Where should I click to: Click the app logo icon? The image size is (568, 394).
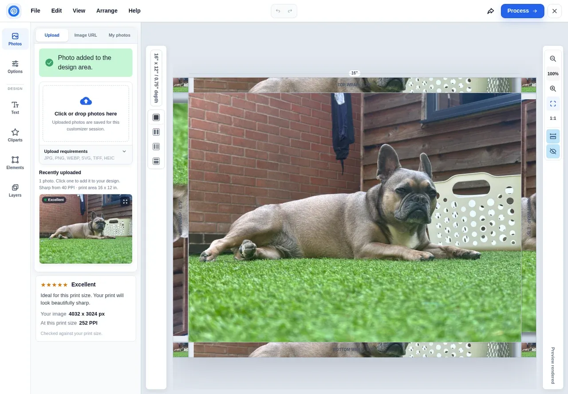tap(14, 11)
